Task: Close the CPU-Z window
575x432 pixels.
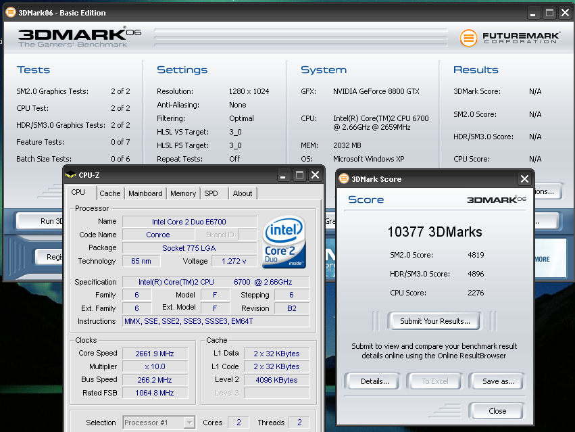Action: (316, 175)
